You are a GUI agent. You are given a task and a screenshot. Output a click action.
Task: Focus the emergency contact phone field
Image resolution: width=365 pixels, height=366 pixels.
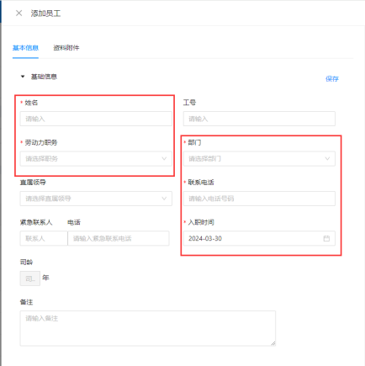[x=119, y=238]
